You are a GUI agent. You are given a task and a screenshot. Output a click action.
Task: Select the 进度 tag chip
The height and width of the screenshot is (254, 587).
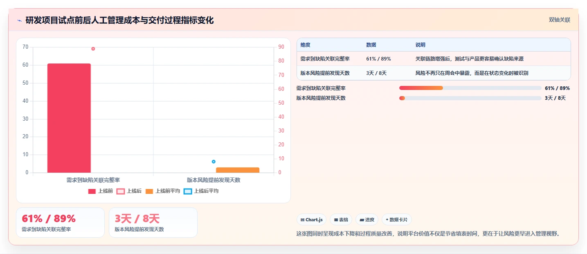[x=367, y=220]
